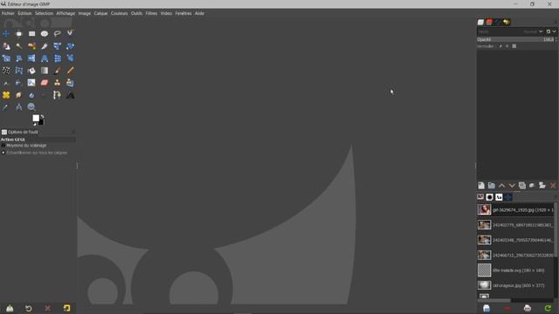This screenshot has height=314, width=559.
Task: Select the yellow Heal tool
Action: (6, 95)
